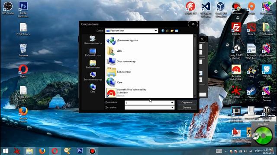This screenshot has height=155, width=277.
Task: Open Visual Studio desktop shortcut
Action: [x=206, y=9]
